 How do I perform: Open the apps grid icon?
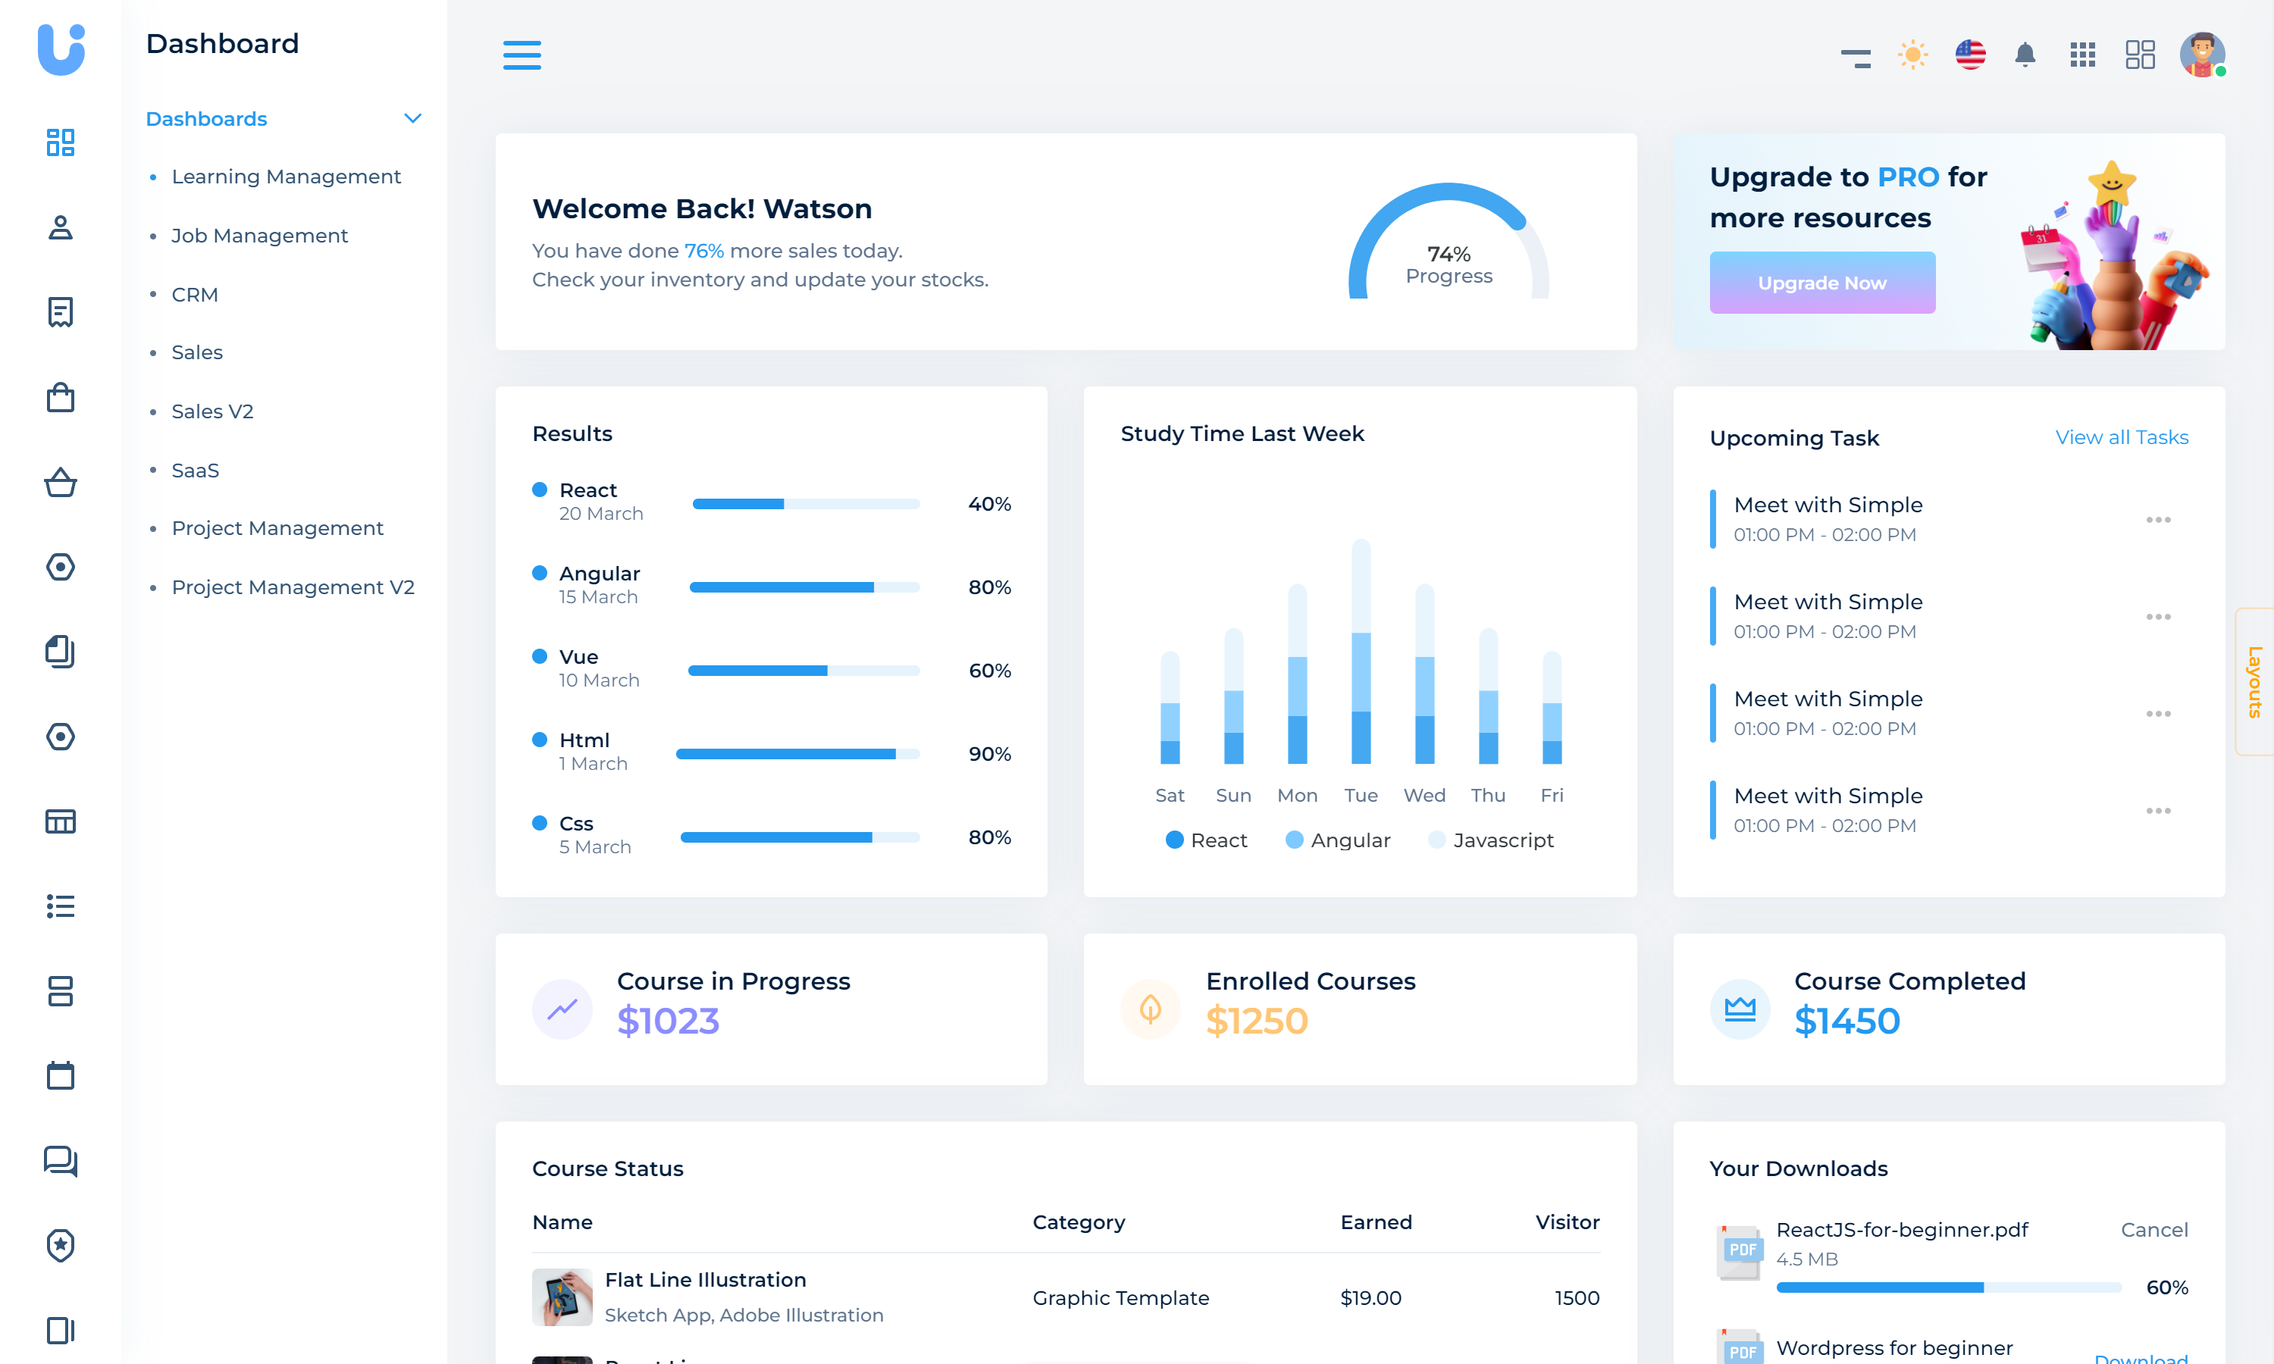[2082, 55]
